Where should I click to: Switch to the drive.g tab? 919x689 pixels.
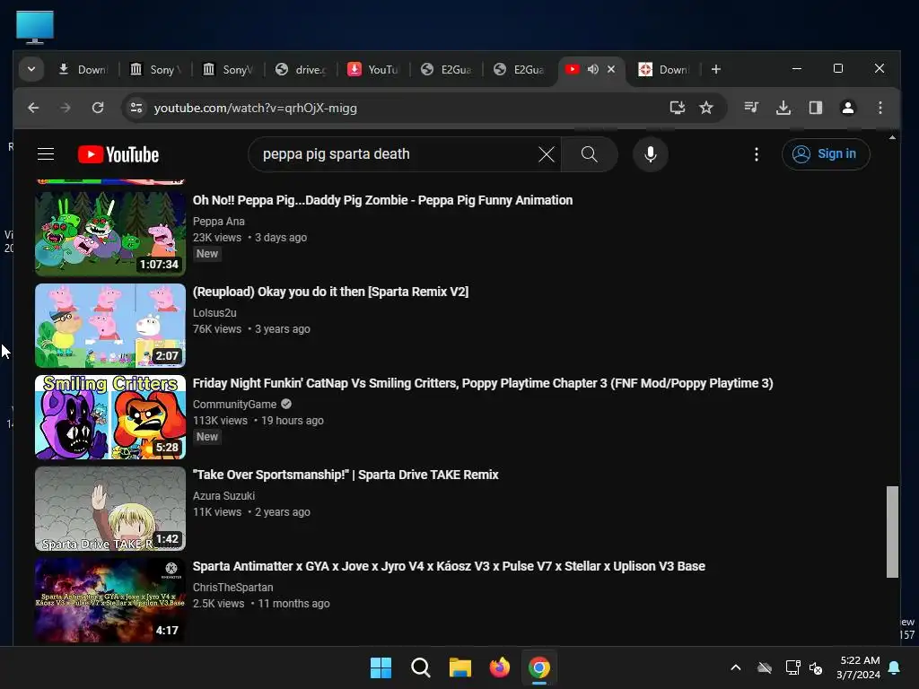tap(301, 70)
